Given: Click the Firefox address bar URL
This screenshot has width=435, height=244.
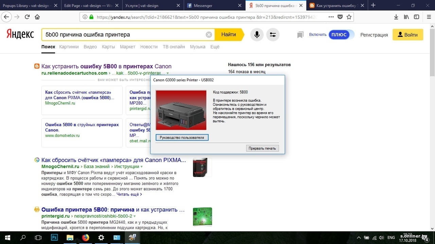Looking at the screenshot, I should click(207, 17).
